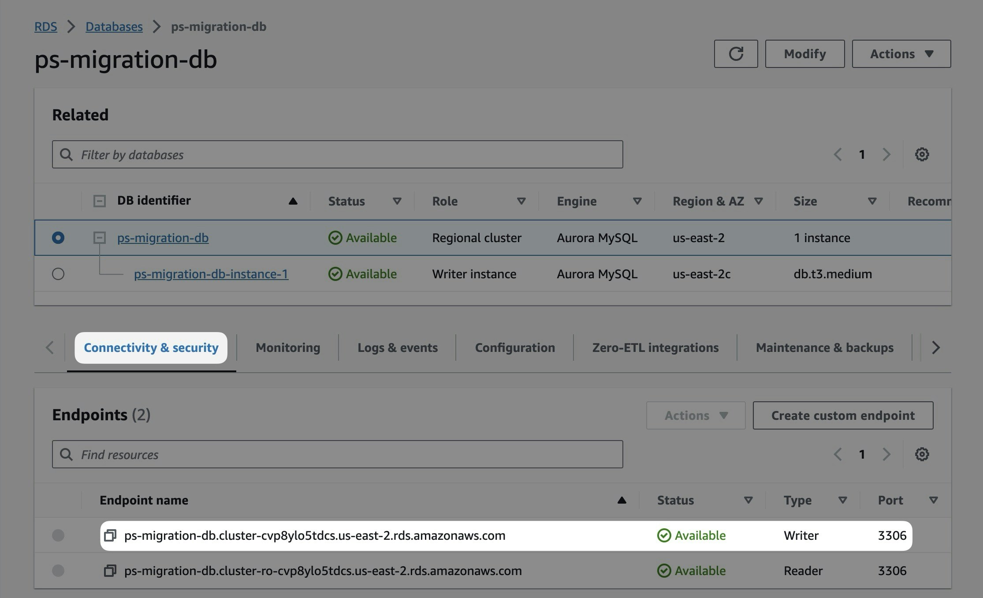Click the Writer instance role cell
The height and width of the screenshot is (598, 983).
point(474,274)
